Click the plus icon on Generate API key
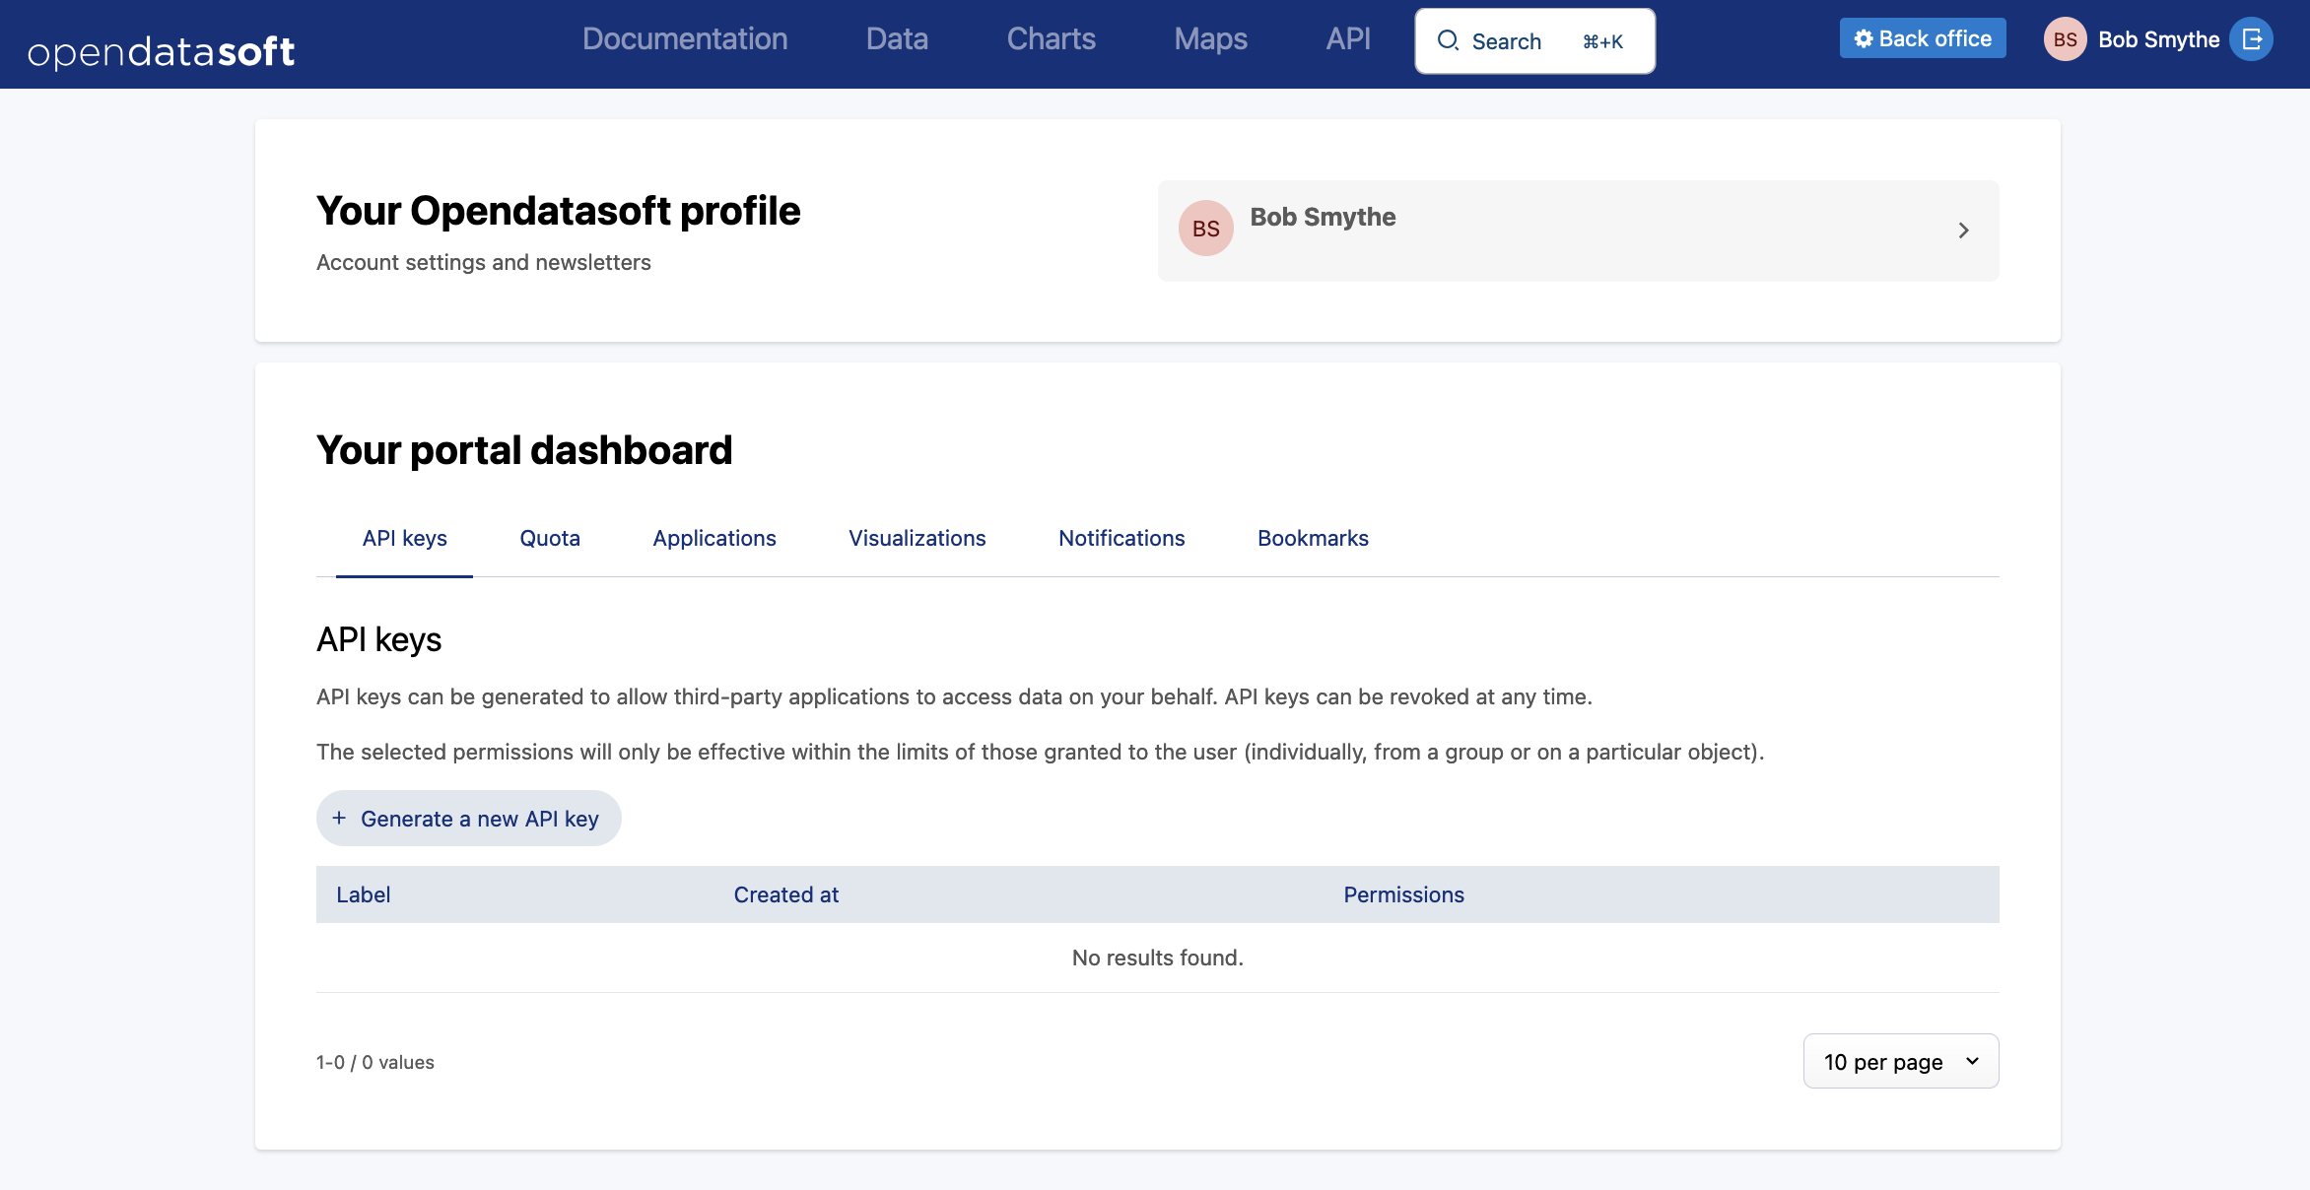Viewport: 2310px width, 1190px height. pos(339,819)
